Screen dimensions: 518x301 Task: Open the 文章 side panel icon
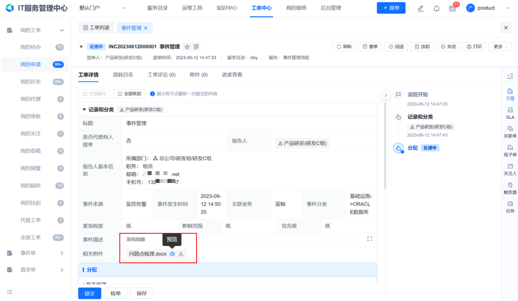point(510,94)
